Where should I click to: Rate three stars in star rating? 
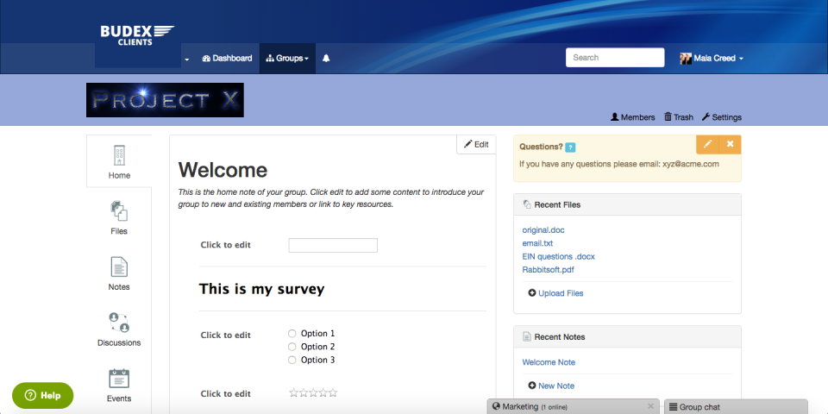click(x=313, y=393)
